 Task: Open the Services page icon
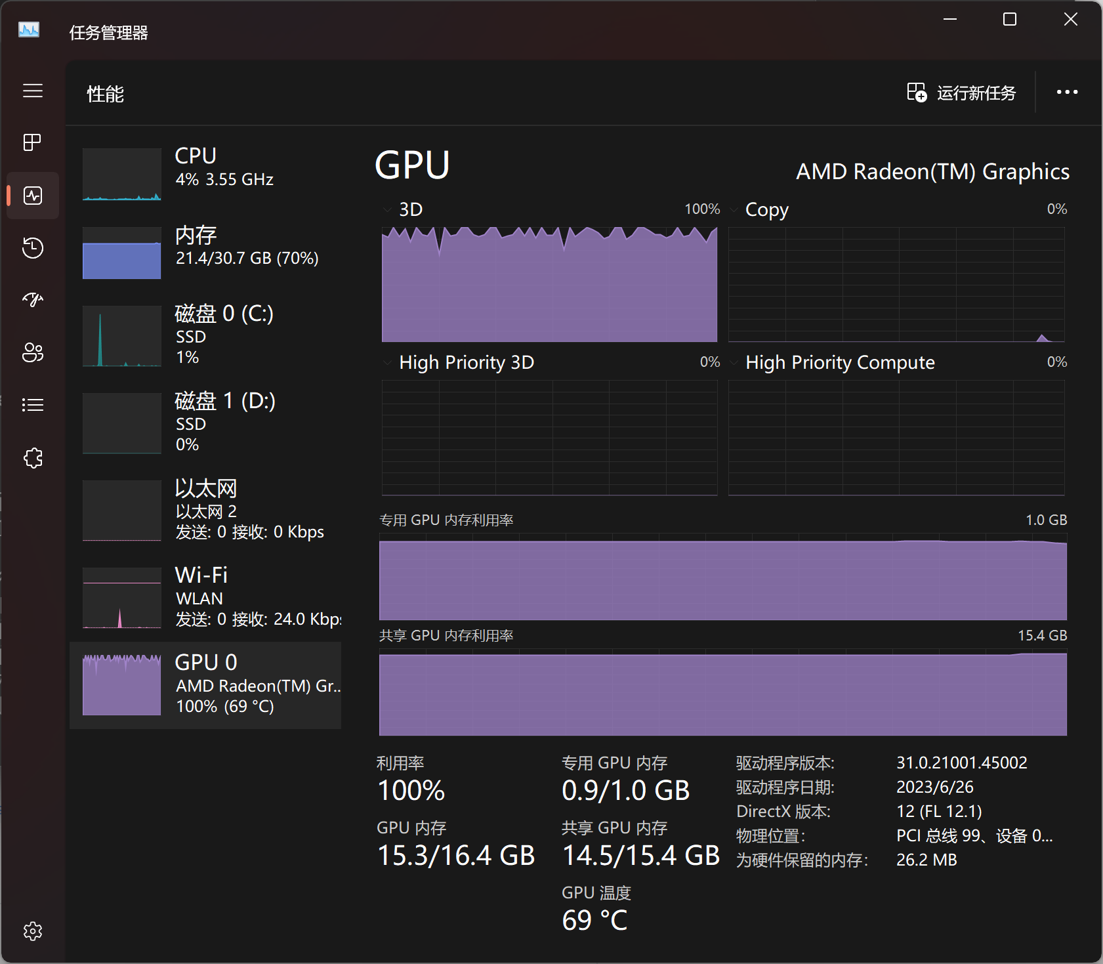pyautogui.click(x=33, y=457)
